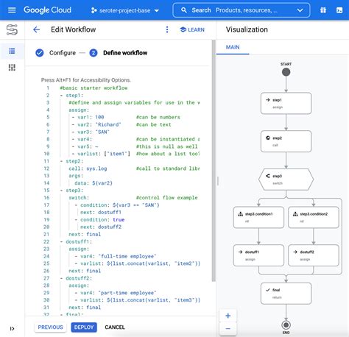Zoom in on the visualization with plus
This screenshot has height=337, width=349.
[228, 316]
